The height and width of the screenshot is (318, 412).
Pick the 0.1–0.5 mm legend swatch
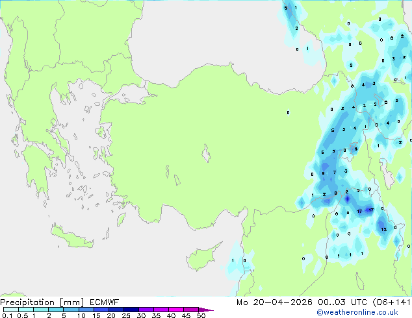click(x=11, y=310)
